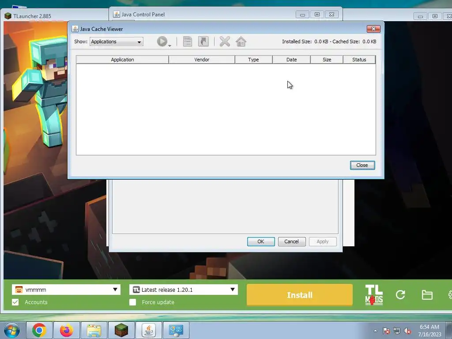Screen dimensions: 452x339
Task: Click the yellow Install button
Action: pyautogui.click(x=300, y=295)
